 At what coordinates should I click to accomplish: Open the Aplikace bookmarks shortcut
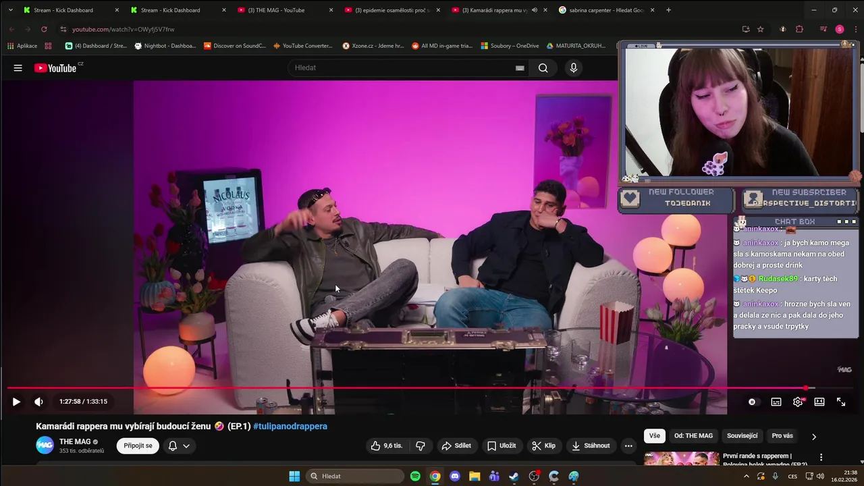click(22, 46)
